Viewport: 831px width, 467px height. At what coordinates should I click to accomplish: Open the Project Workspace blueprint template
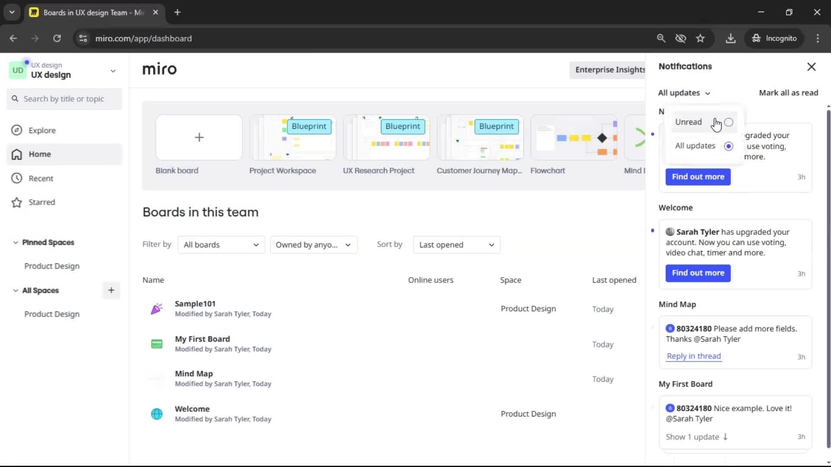coord(293,138)
